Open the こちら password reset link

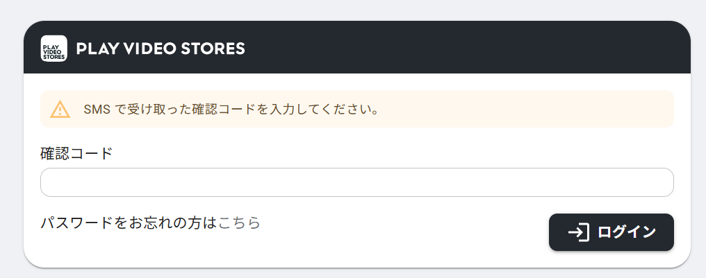(x=239, y=223)
